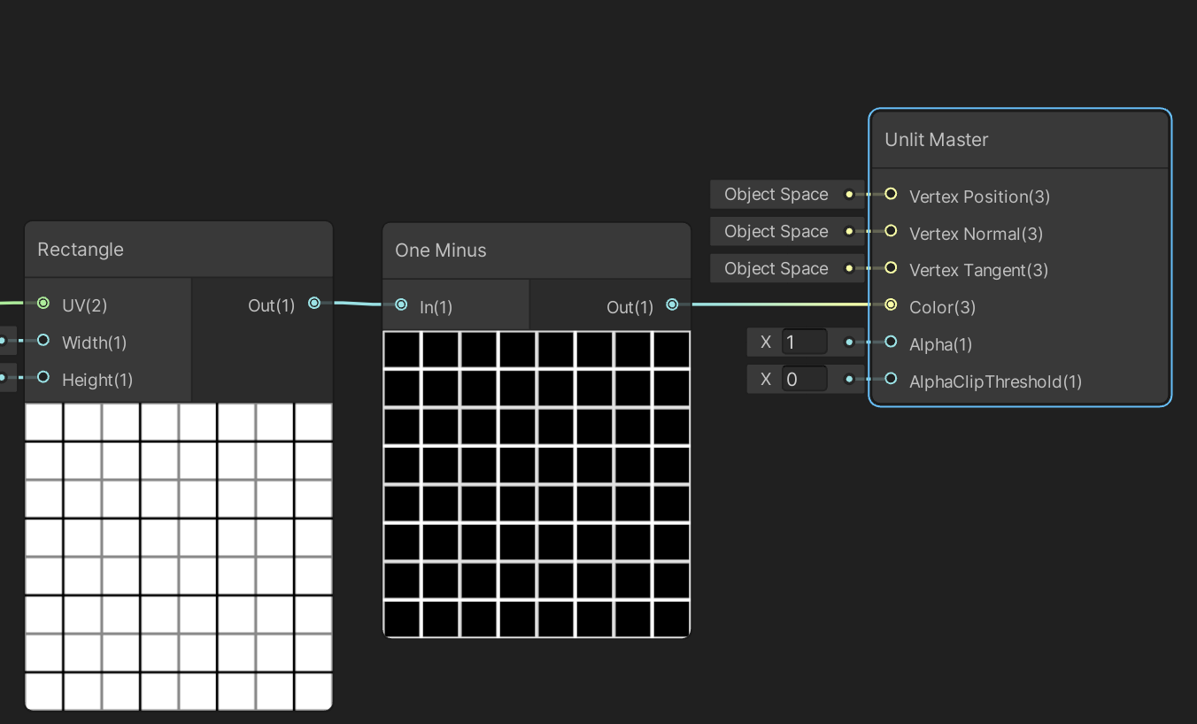Click the Vertex Tangent(3) label text
The image size is (1197, 724).
(979, 270)
